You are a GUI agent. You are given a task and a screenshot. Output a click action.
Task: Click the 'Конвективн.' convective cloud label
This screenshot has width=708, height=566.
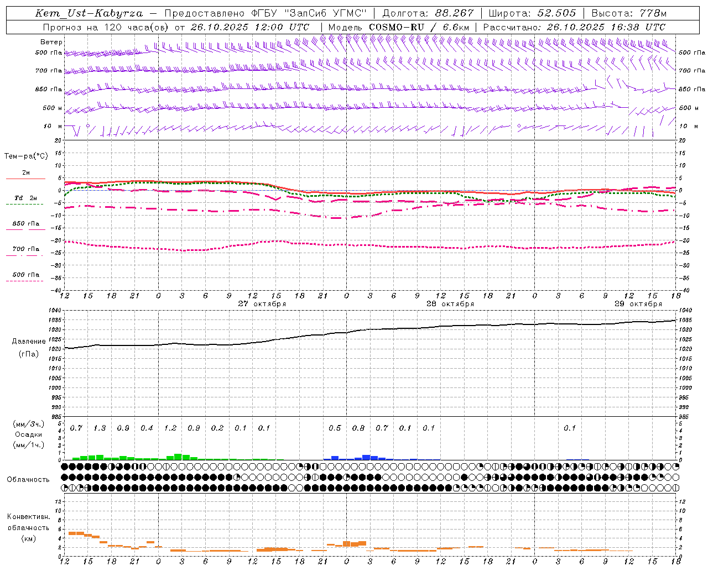29,517
